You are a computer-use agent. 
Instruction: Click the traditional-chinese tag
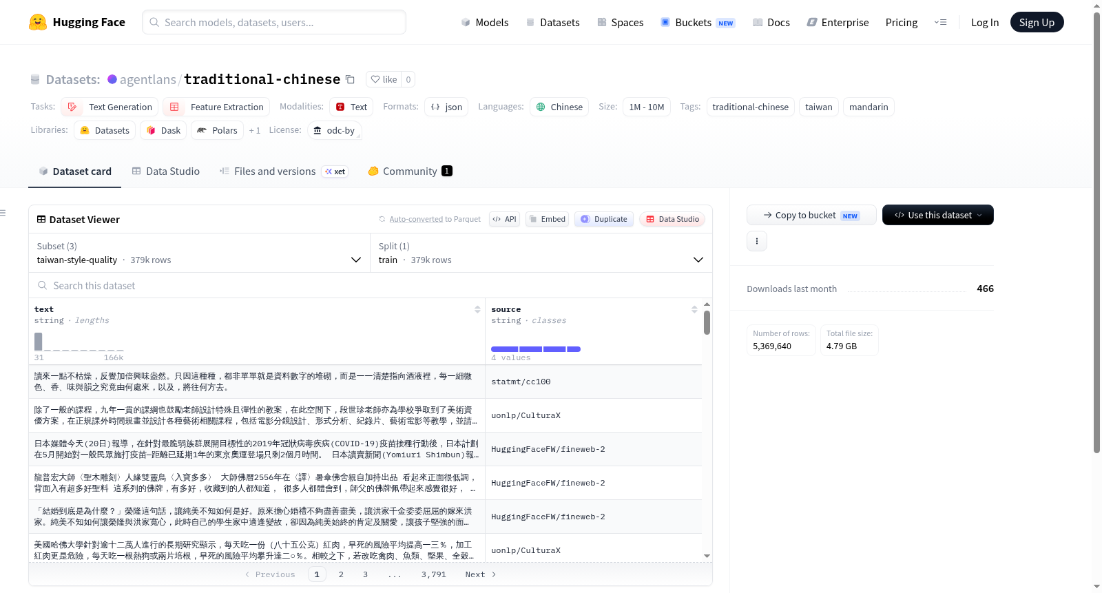750,107
